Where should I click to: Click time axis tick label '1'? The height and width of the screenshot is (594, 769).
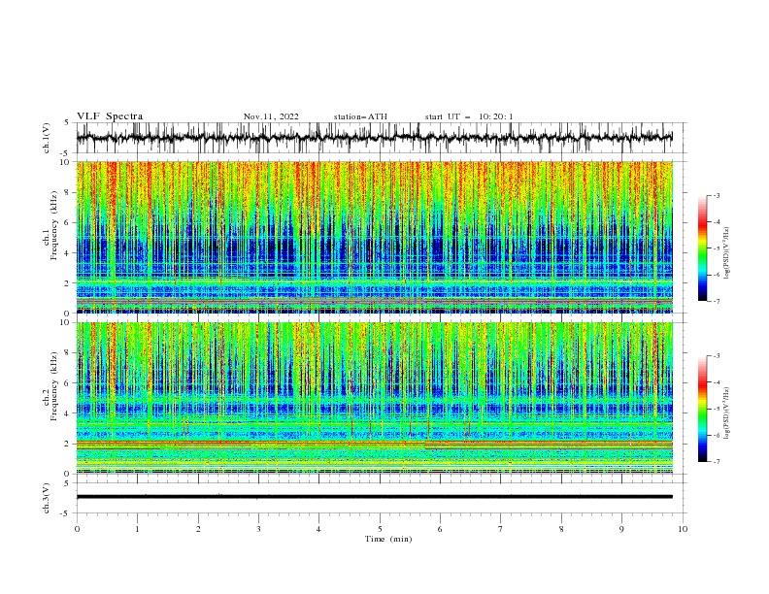(x=137, y=529)
